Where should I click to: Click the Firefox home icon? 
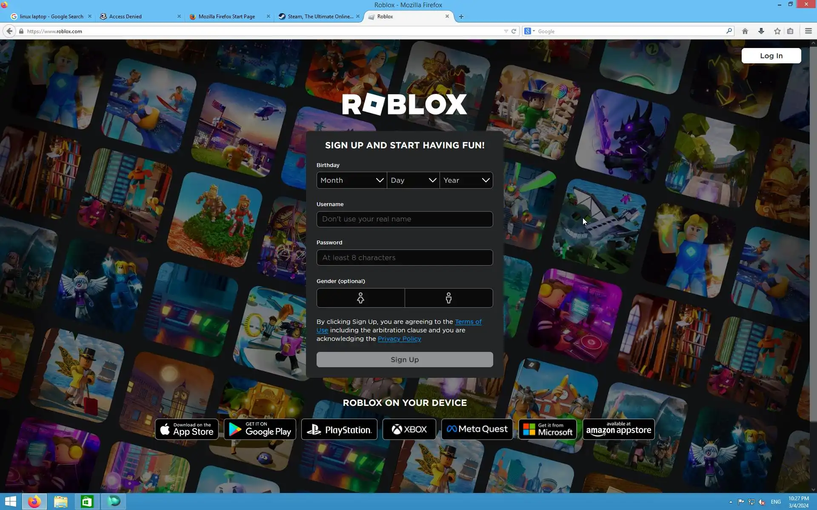[745, 31]
